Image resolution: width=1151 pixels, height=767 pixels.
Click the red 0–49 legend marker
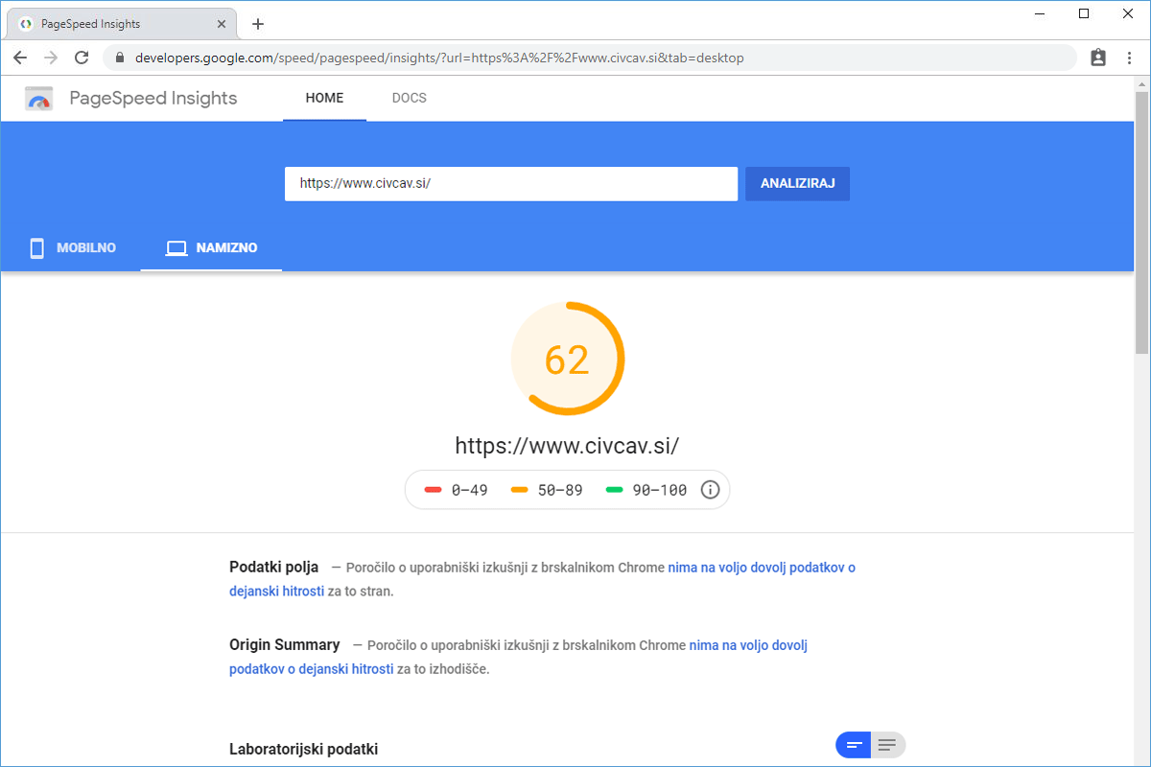(x=432, y=490)
